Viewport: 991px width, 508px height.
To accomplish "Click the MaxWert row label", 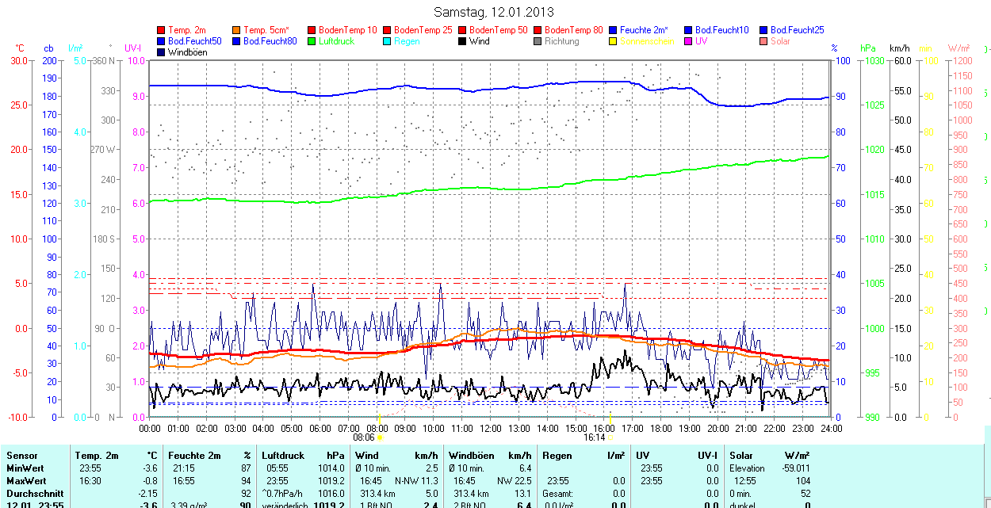I will [27, 481].
